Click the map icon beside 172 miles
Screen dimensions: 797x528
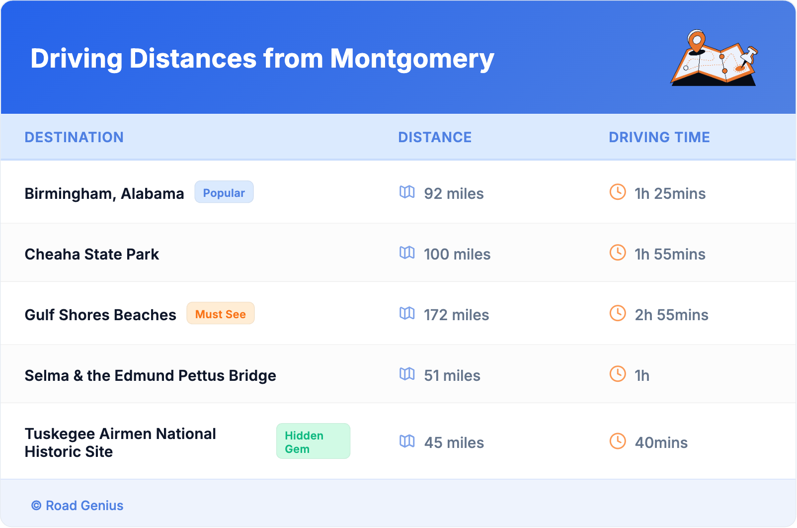pos(407,313)
